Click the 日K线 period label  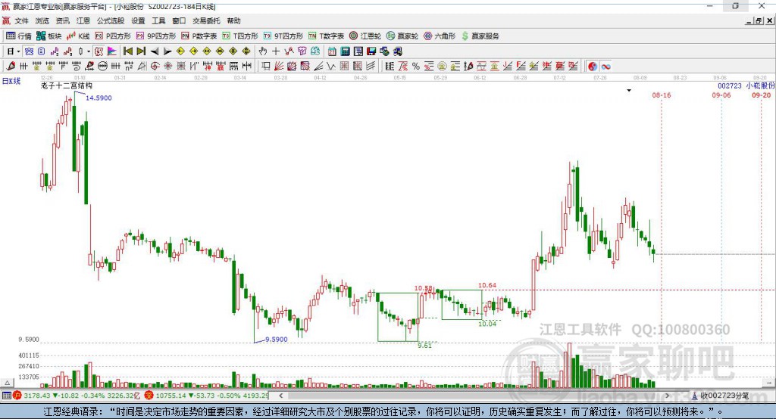[11, 81]
